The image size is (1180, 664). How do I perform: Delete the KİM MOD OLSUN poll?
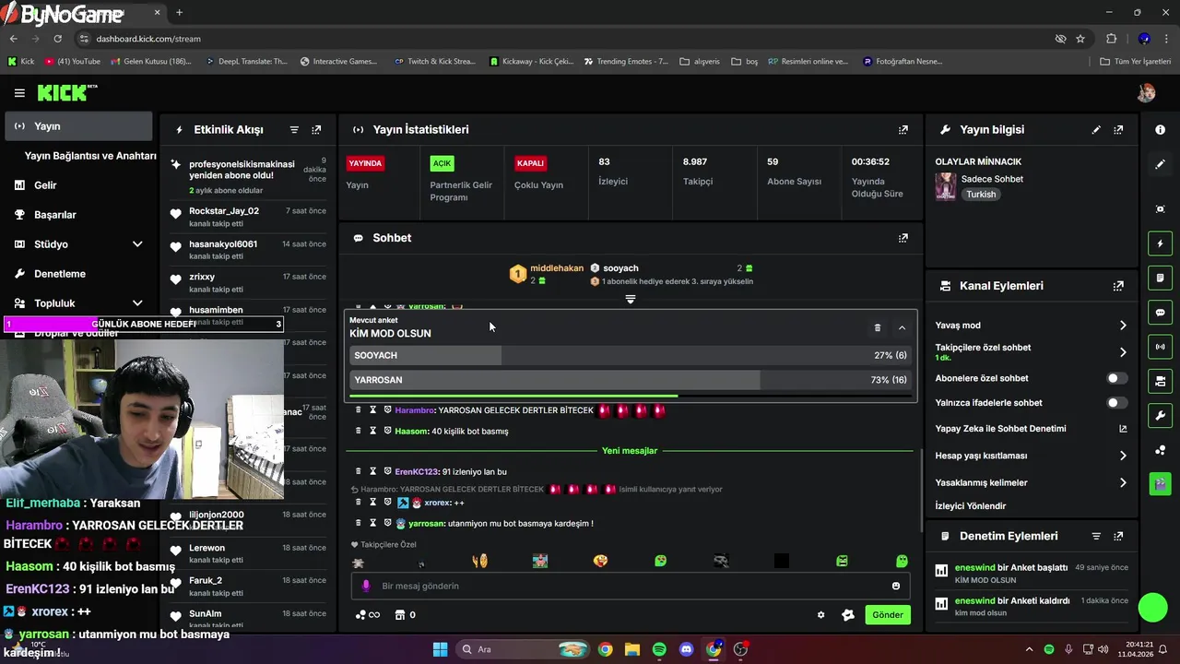878,327
